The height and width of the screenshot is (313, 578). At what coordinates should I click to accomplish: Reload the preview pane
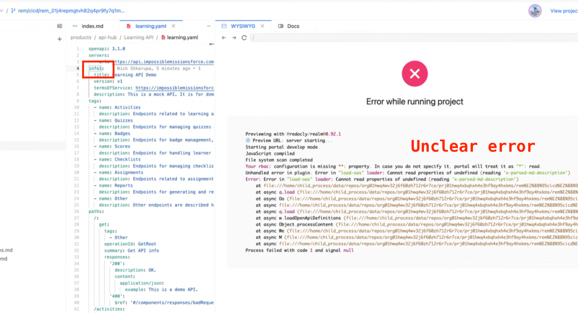(x=244, y=38)
